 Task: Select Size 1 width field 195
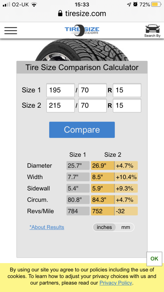click(x=61, y=90)
